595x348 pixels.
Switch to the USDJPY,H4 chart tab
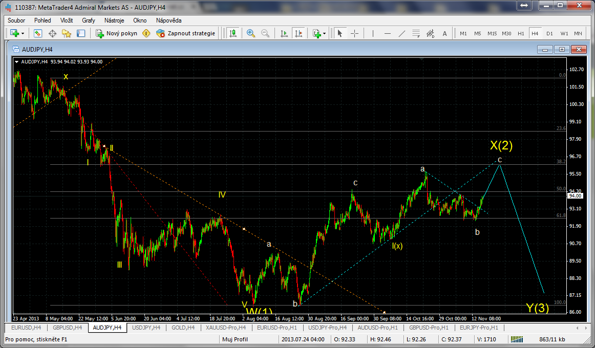[145, 328]
